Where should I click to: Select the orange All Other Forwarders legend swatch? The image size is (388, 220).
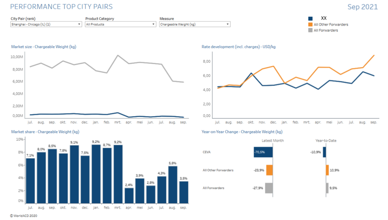pyautogui.click(x=310, y=25)
